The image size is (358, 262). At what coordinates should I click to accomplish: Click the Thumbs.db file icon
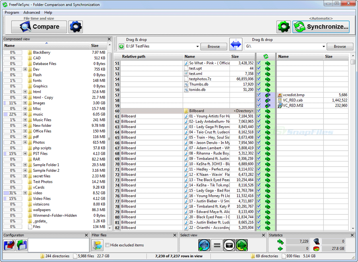point(186,84)
